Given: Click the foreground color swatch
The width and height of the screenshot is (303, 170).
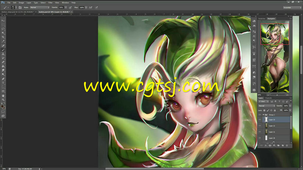Looking at the screenshot, I should [x=2, y=106].
